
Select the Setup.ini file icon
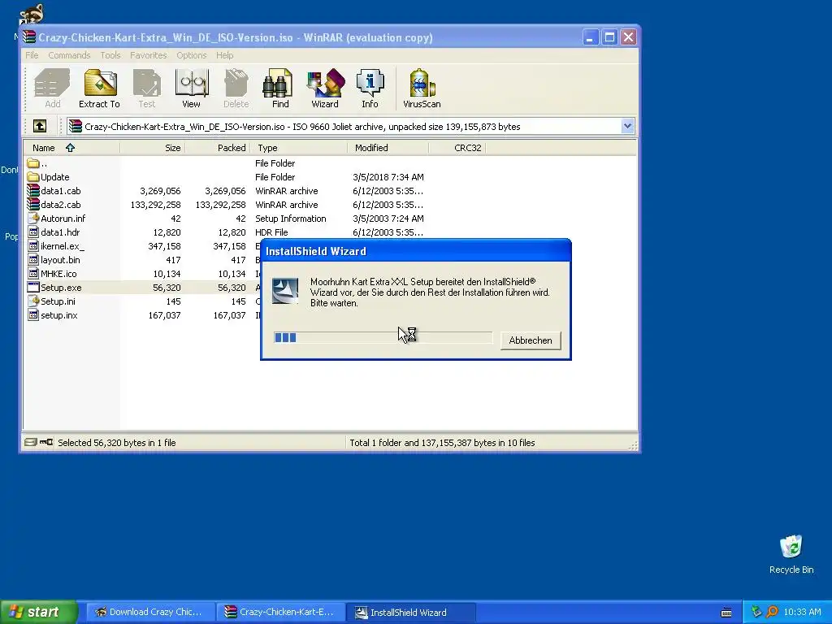pos(33,301)
